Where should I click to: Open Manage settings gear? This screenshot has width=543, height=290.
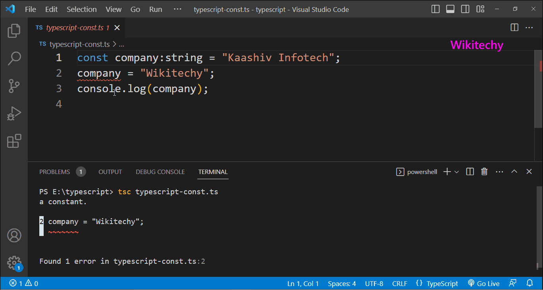tap(14, 263)
